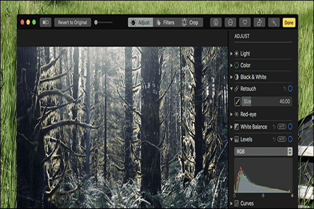The image size is (314, 209).
Task: Click the forest photo in editor
Action: [122, 127]
